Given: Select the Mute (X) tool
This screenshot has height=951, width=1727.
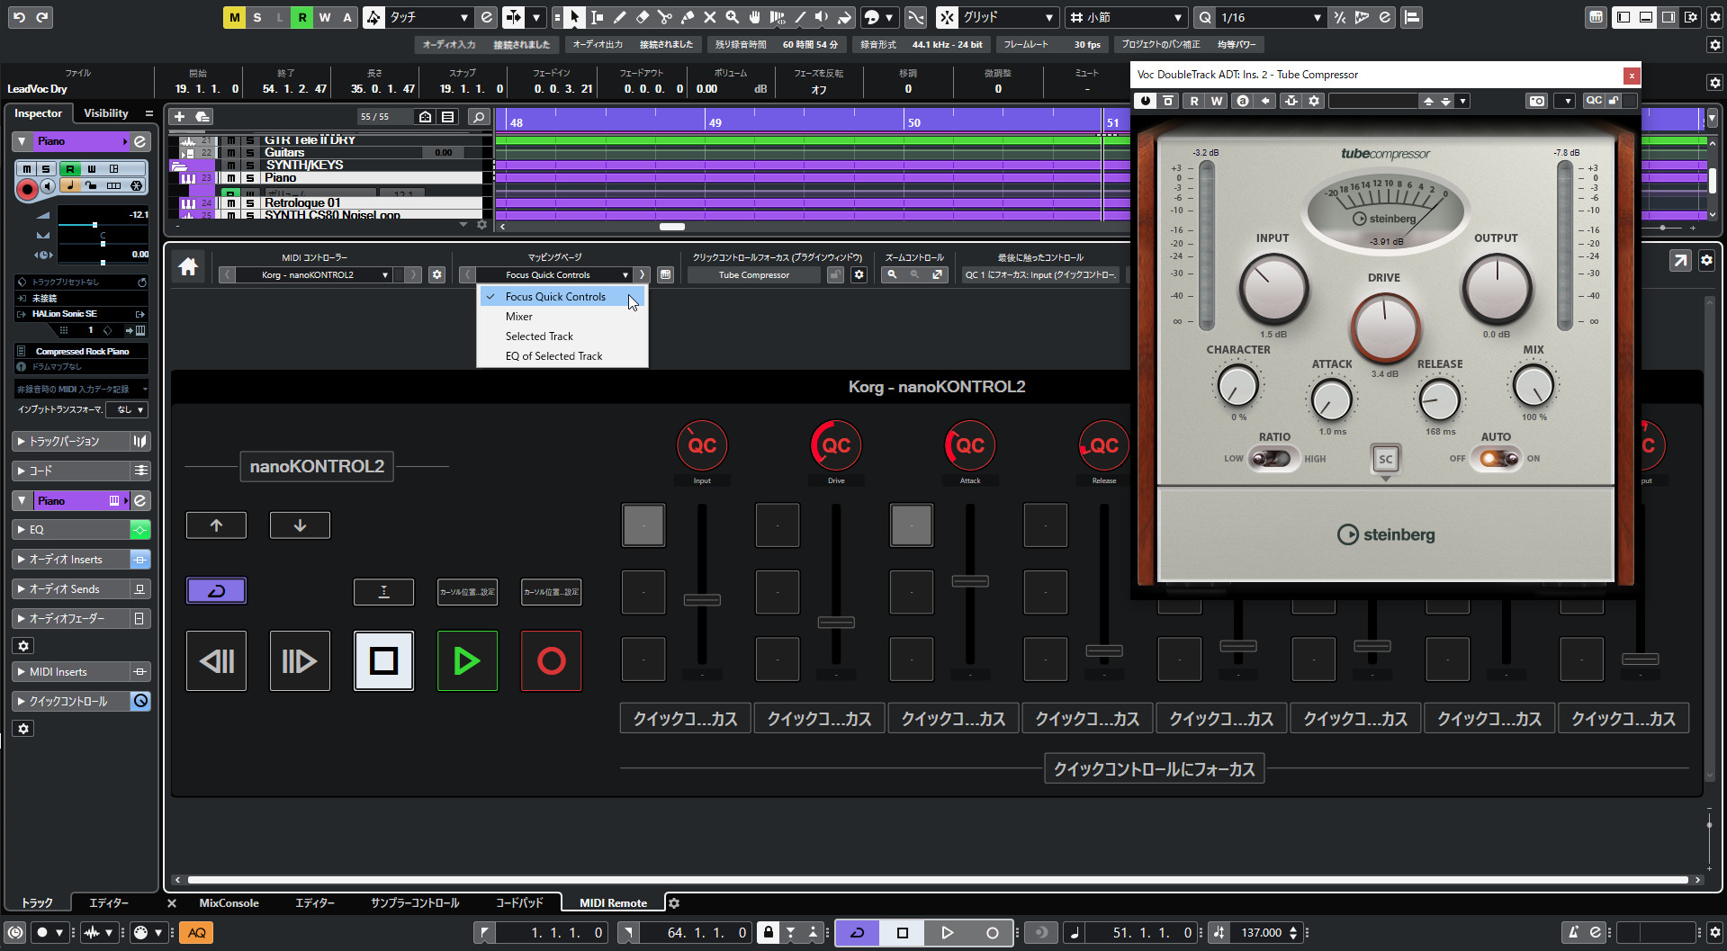Looking at the screenshot, I should (709, 17).
